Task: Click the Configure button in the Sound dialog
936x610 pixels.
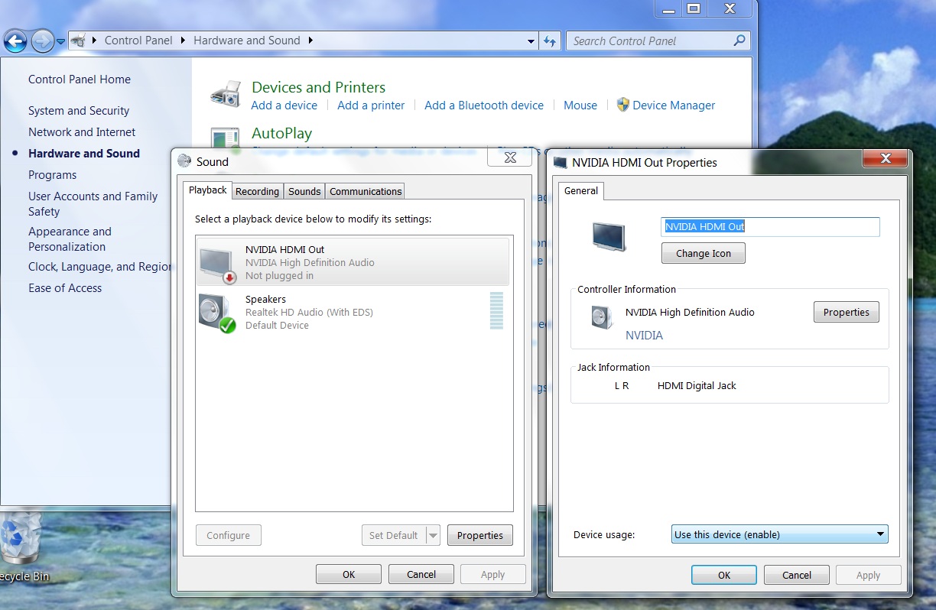Action: tap(229, 535)
